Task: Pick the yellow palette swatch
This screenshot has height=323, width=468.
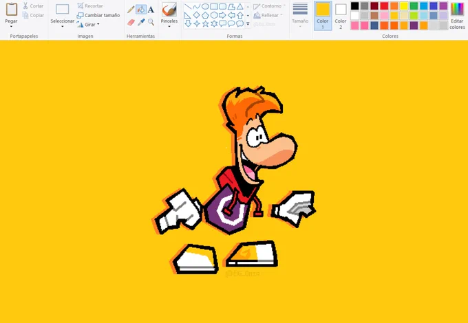Action: click(404, 5)
